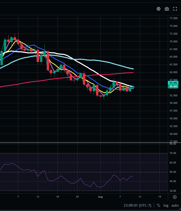
Task: Click the 60.00 RSI axis label
Action: 173,163
